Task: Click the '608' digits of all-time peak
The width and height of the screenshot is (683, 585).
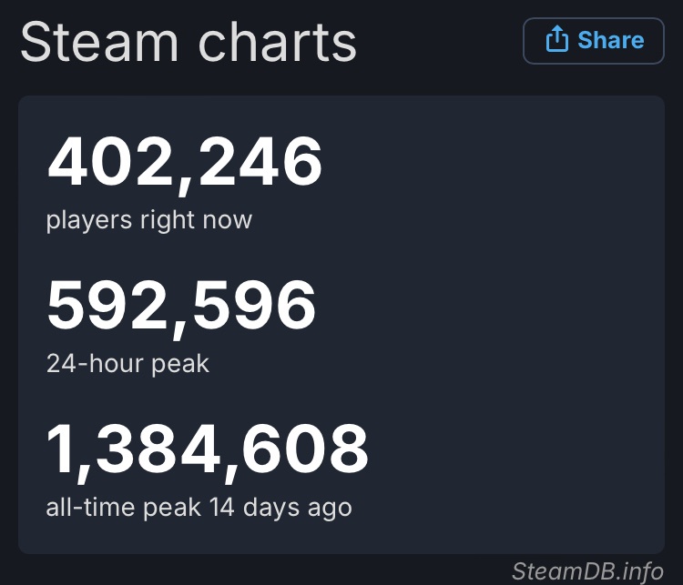Action: tap(305, 449)
